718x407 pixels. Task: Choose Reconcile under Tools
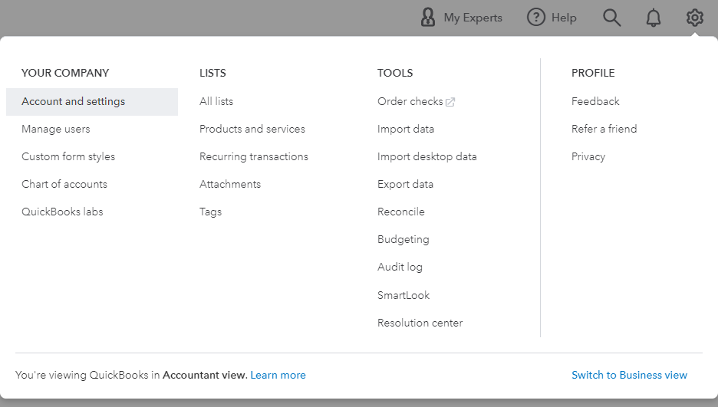point(401,212)
